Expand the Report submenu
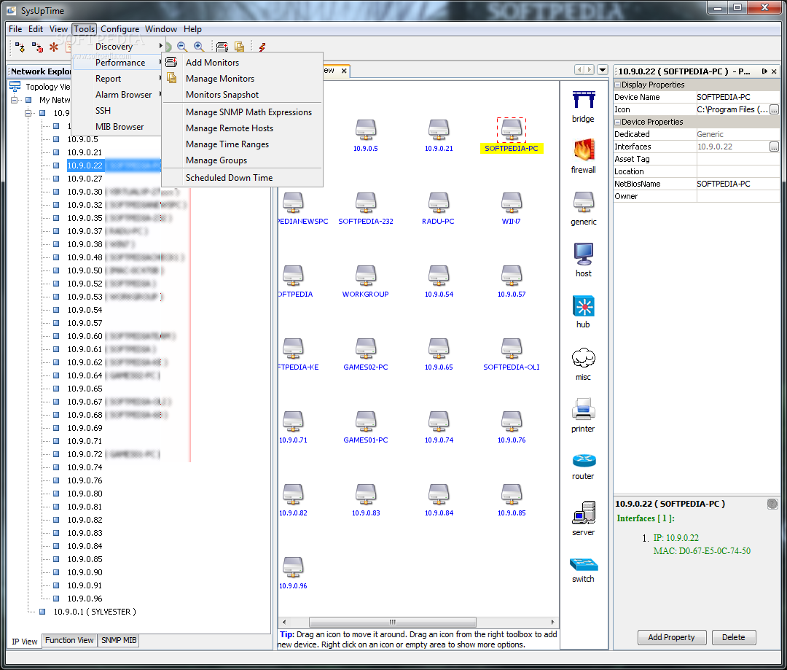 click(117, 78)
